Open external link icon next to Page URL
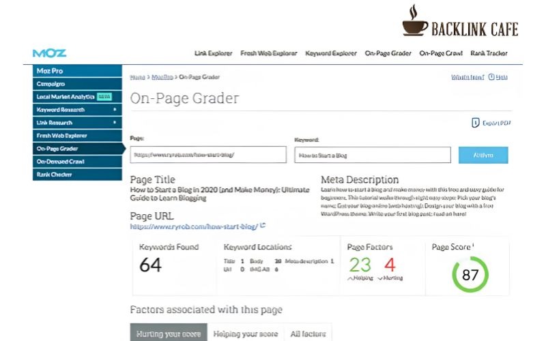This screenshot has height=341, width=546. pyautogui.click(x=263, y=226)
